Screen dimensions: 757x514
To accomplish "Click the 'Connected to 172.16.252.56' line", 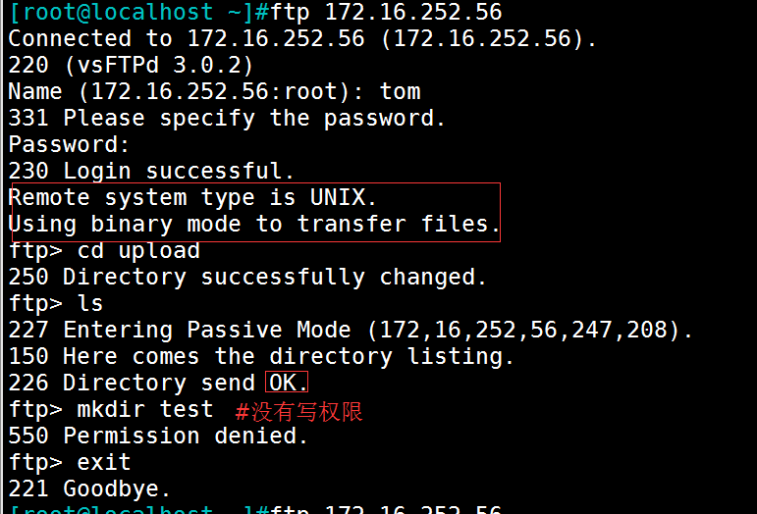I will coord(302,38).
